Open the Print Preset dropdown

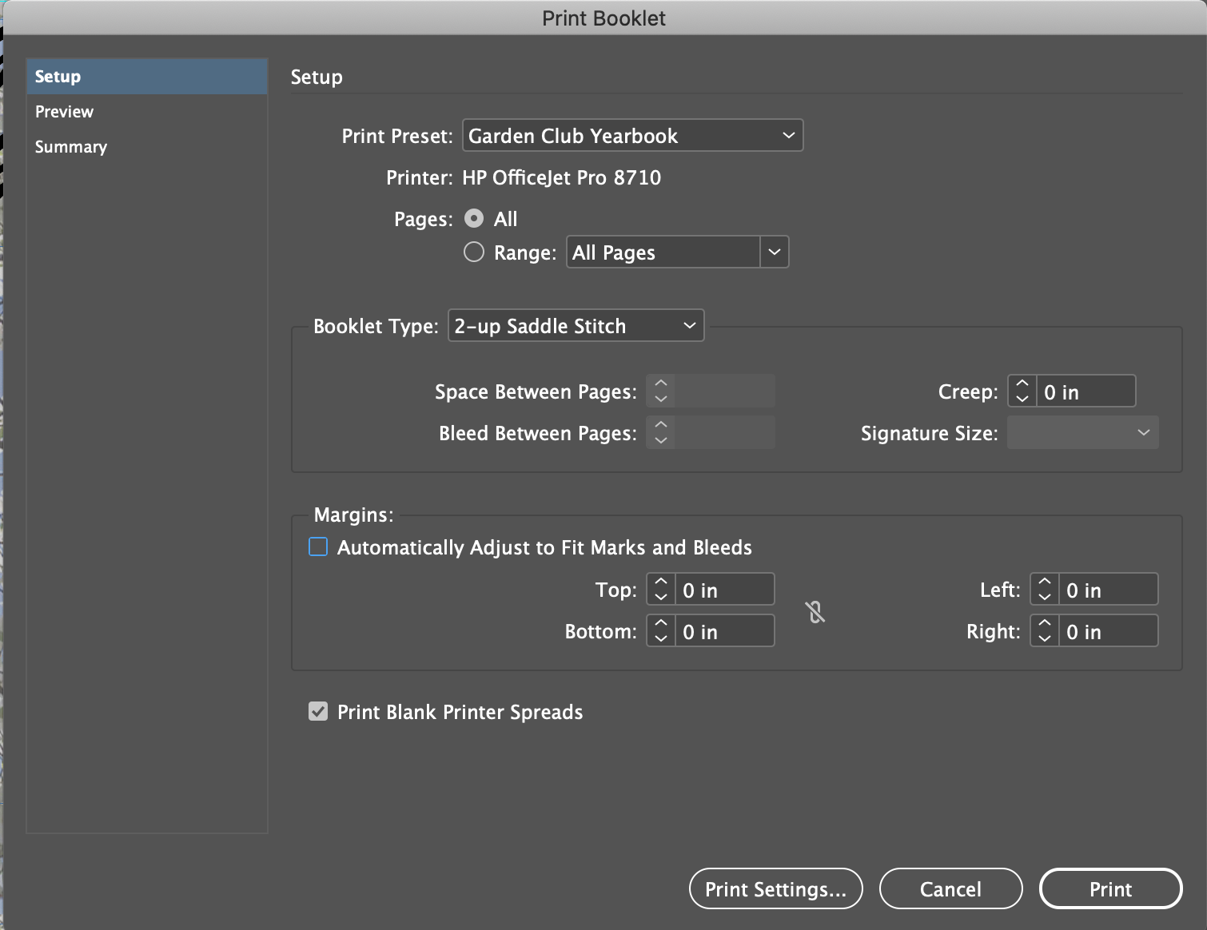coord(631,135)
